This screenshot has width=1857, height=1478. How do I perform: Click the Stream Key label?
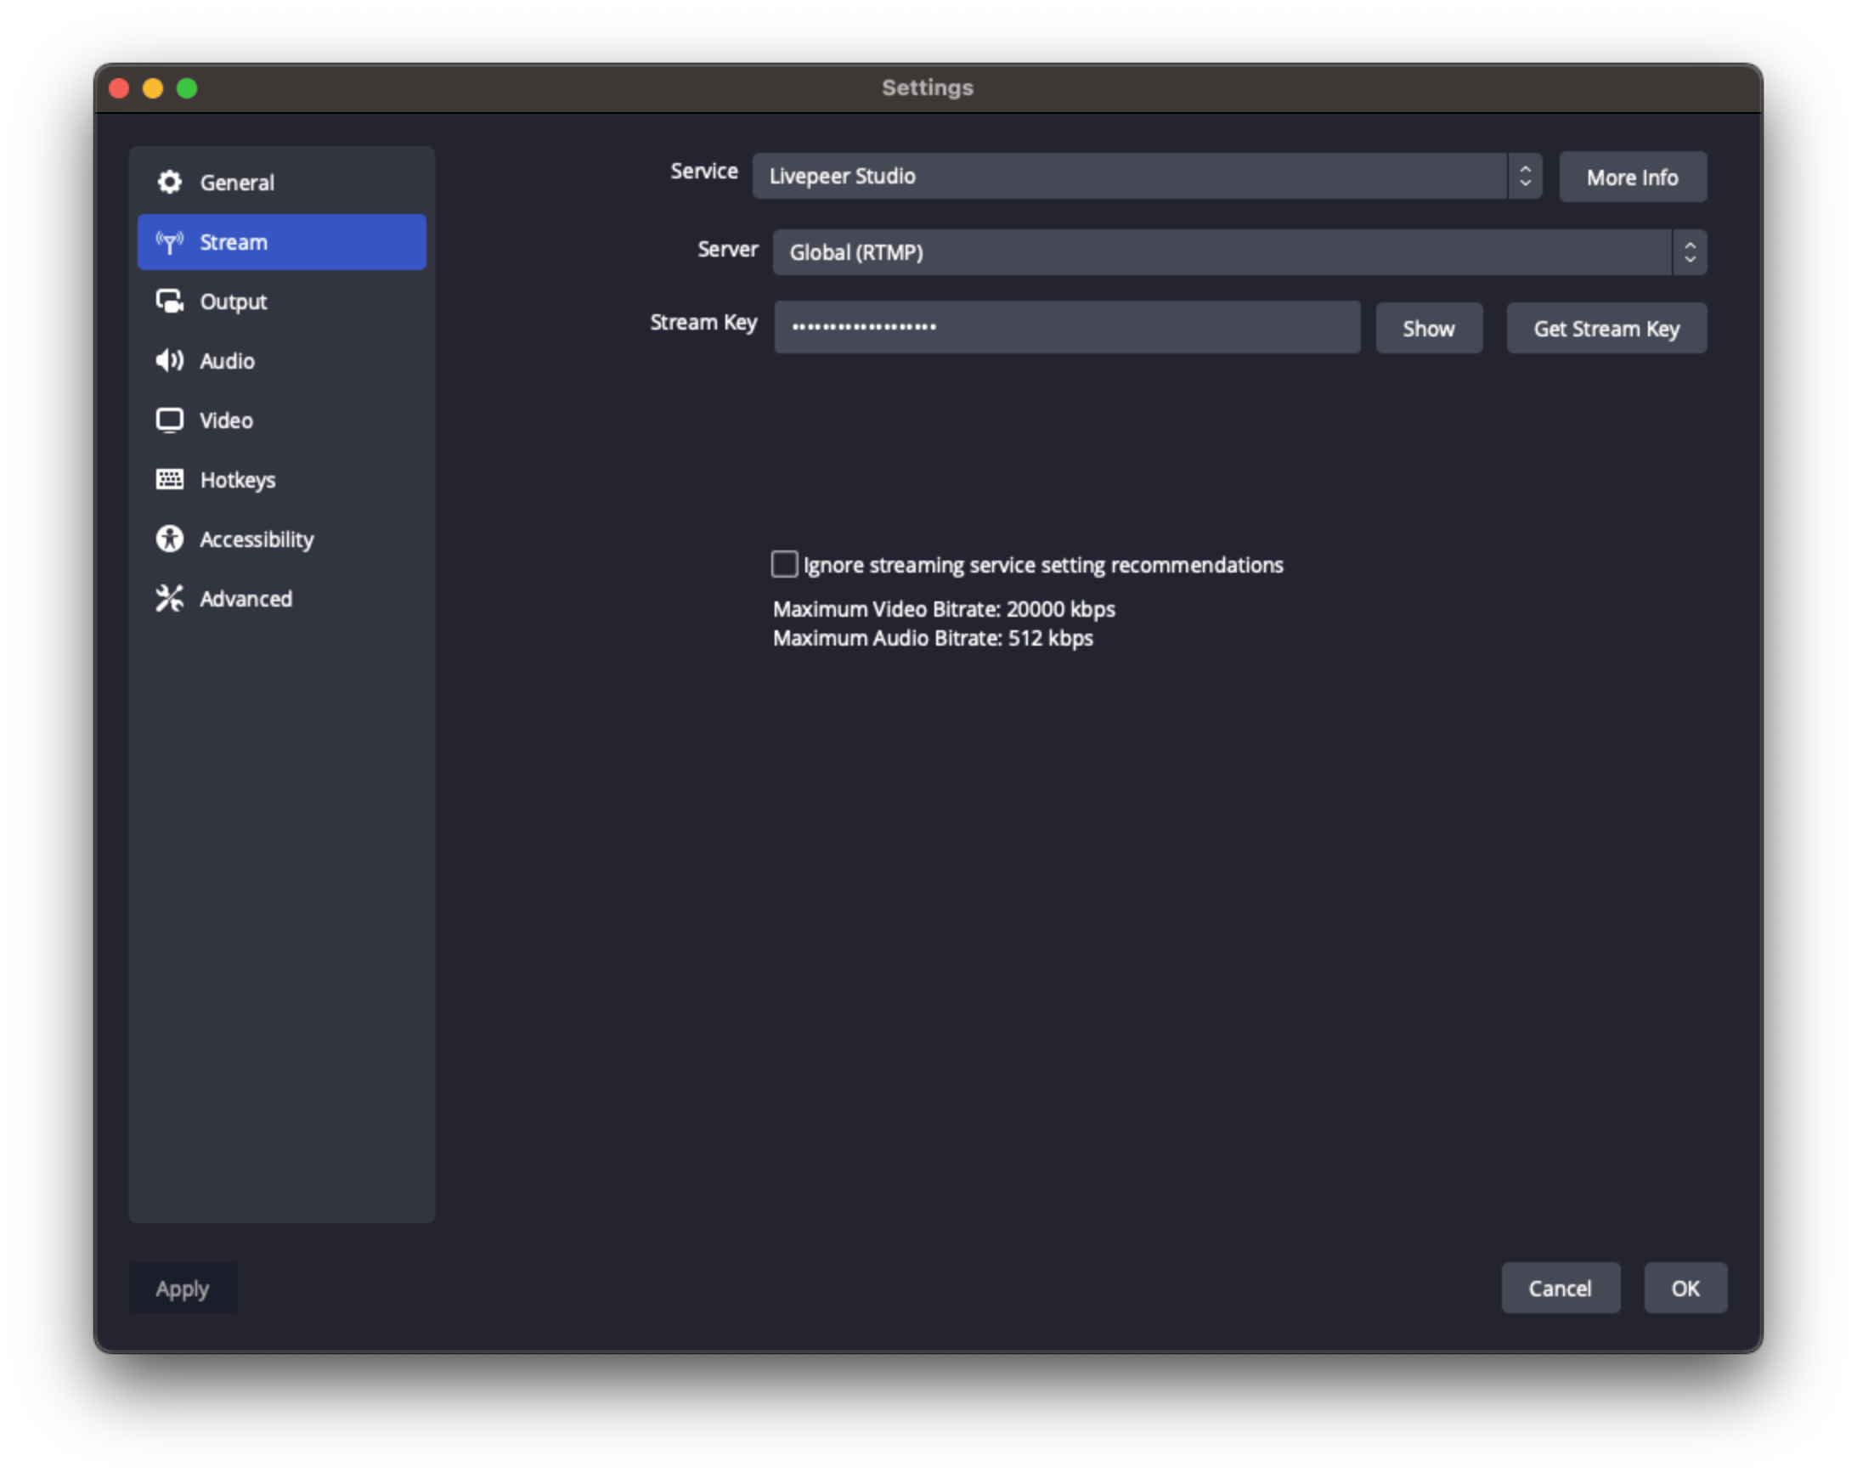pos(703,323)
